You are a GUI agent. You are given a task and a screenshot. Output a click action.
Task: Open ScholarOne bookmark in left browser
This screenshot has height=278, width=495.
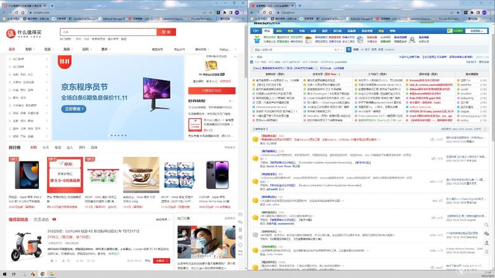point(82,19)
